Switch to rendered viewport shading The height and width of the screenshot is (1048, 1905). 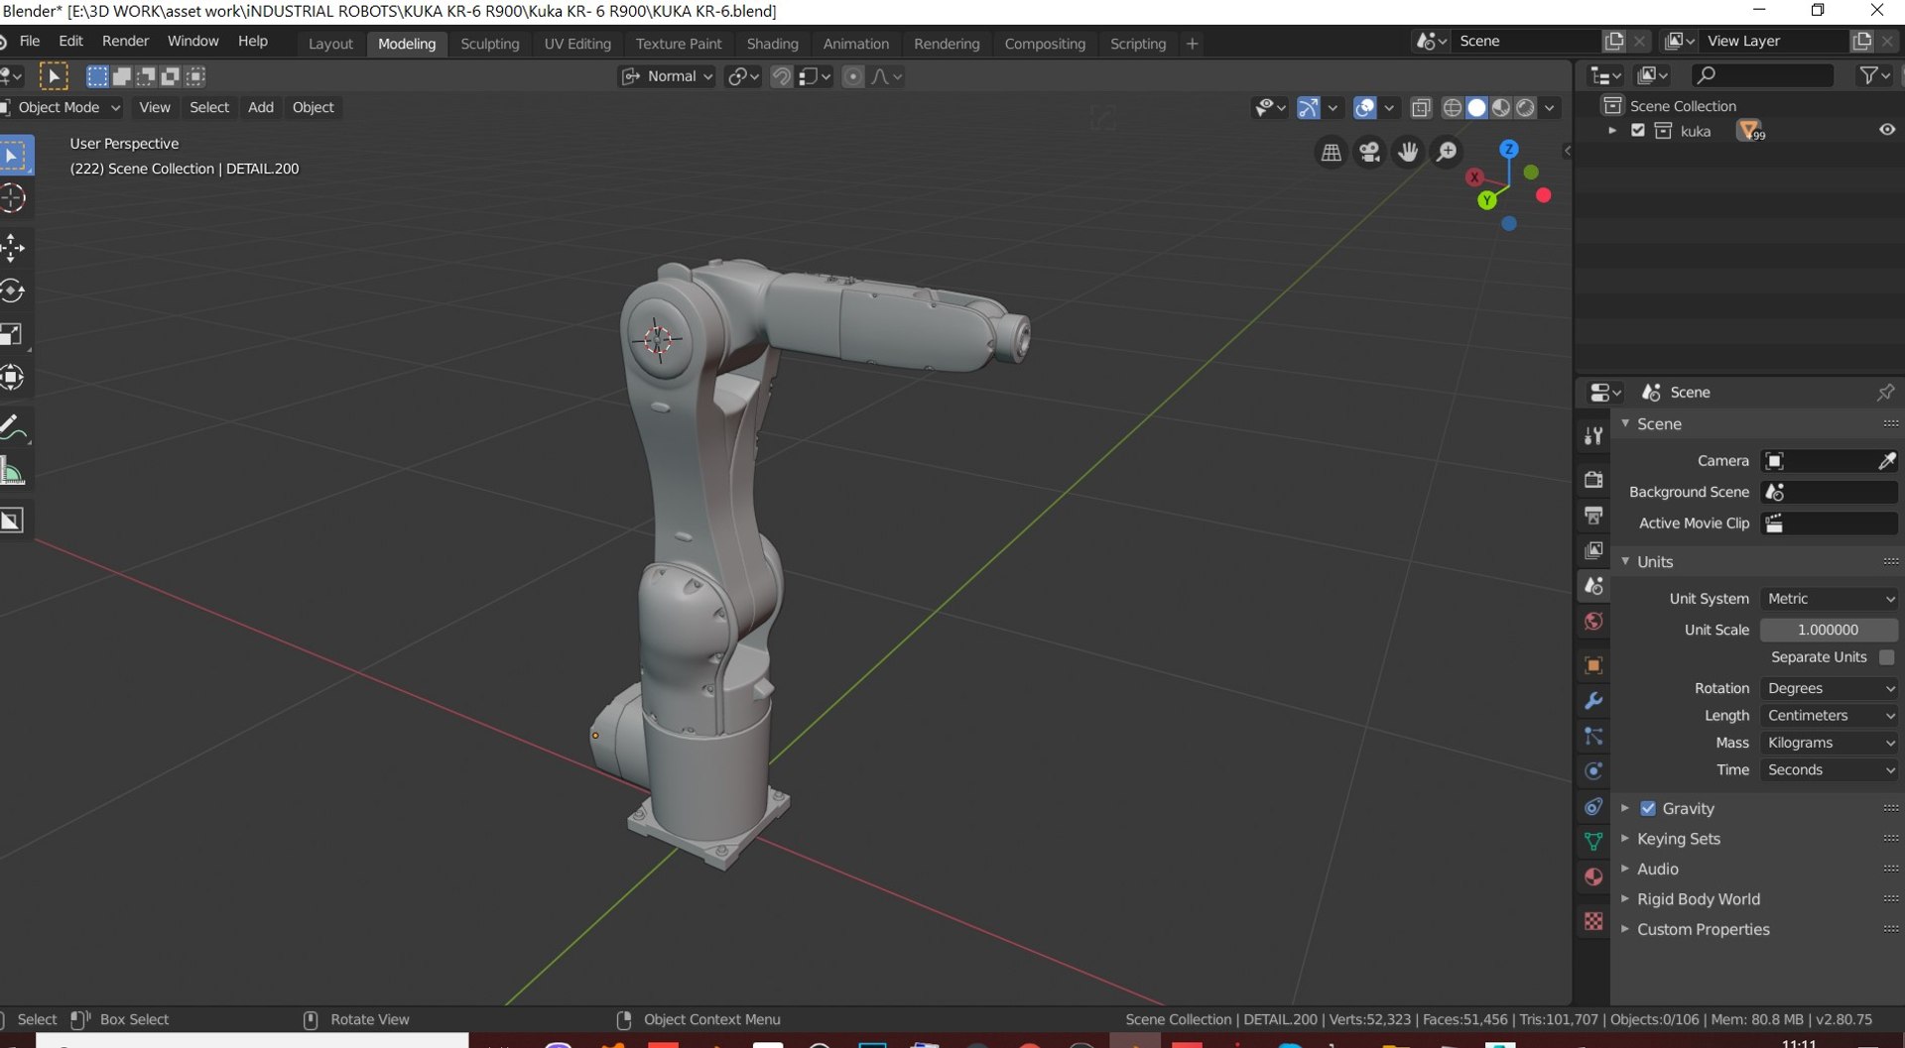tap(1526, 107)
